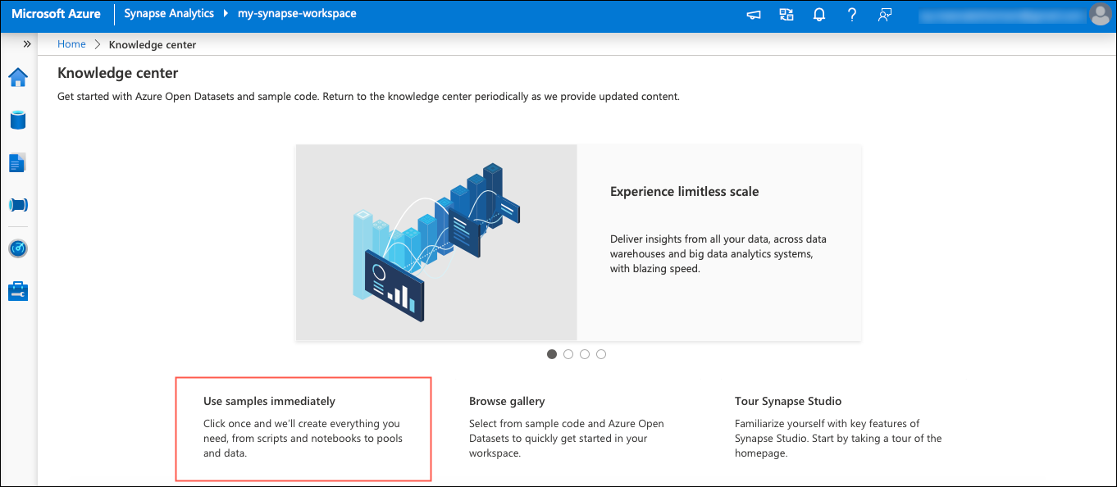
Task: Open the Integrate hub pipeline icon
Action: [x=18, y=205]
